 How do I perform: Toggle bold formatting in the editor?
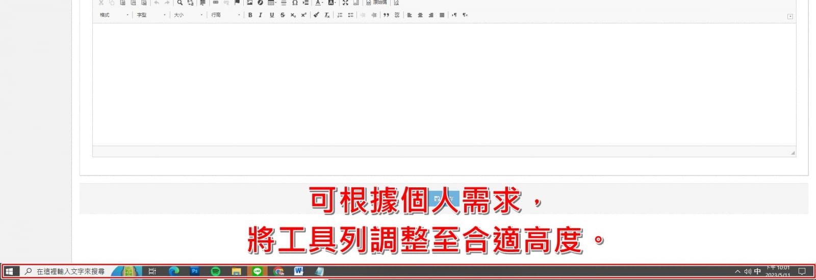tap(250, 15)
